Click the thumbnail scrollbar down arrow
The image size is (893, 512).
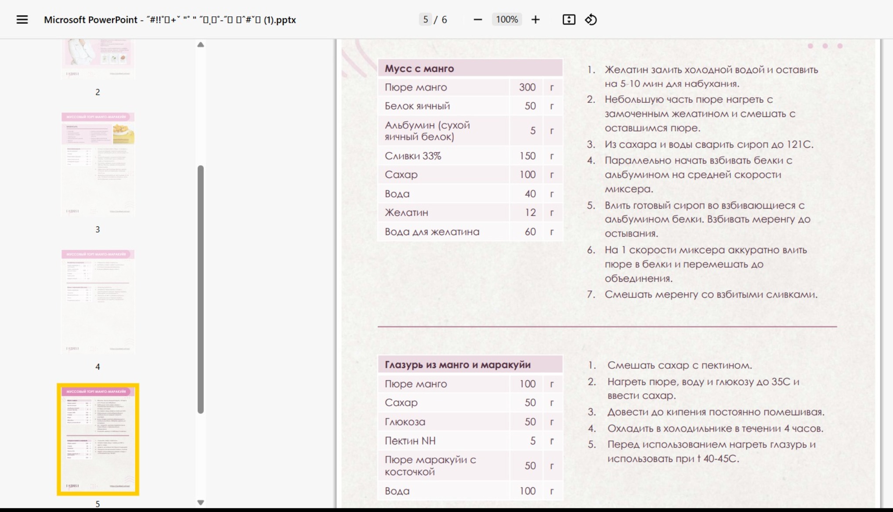(x=200, y=502)
